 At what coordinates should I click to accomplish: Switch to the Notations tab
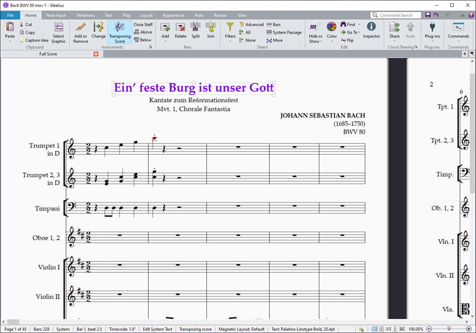click(86, 15)
